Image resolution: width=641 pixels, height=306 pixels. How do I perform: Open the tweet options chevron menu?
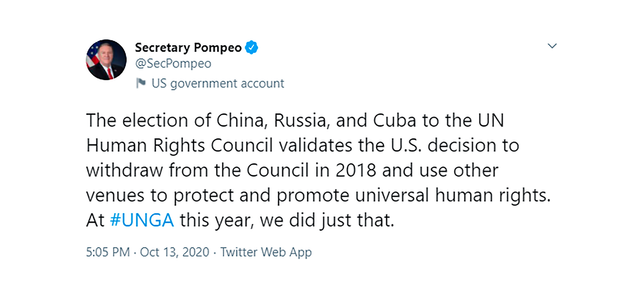(552, 46)
